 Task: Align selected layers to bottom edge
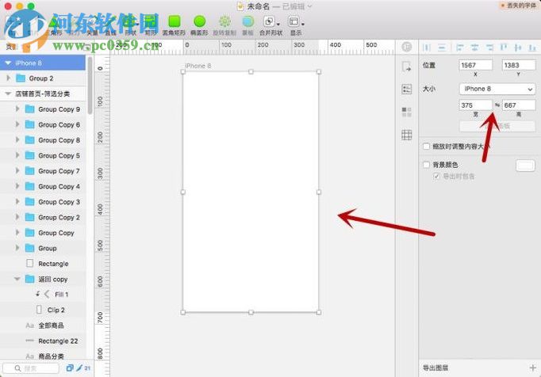pos(532,48)
